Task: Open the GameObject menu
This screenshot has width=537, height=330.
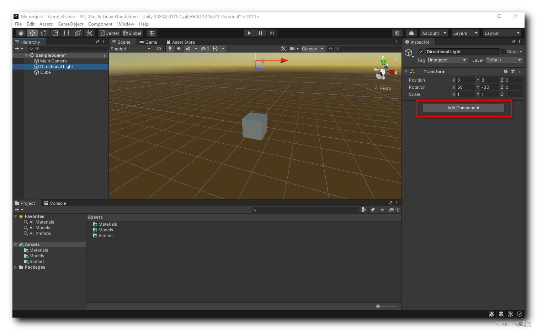Action: tap(70, 24)
